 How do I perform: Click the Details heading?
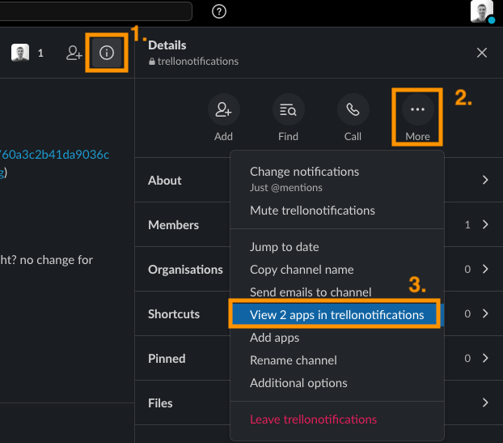167,45
